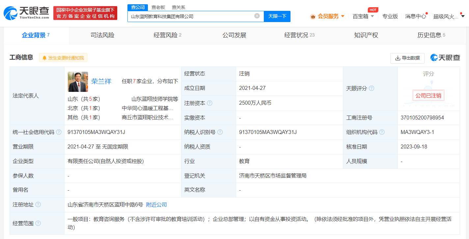Click the info icon next to 注册地址

click(x=38, y=204)
